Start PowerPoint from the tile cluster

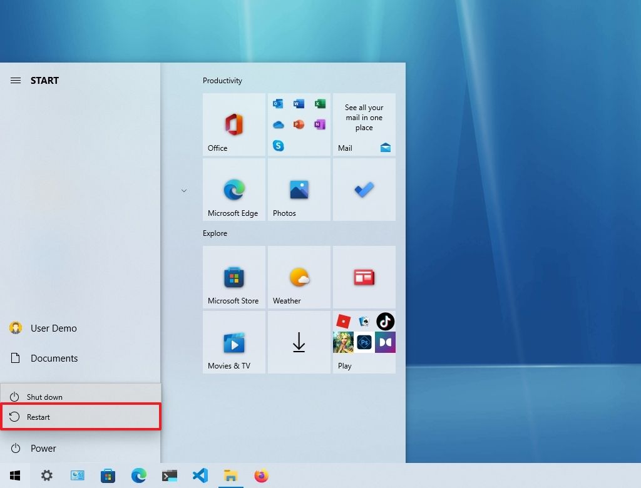299,125
